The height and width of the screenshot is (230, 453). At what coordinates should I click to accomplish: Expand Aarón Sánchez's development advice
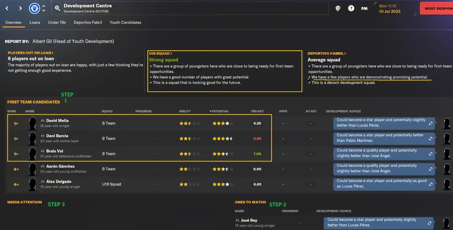431,169
